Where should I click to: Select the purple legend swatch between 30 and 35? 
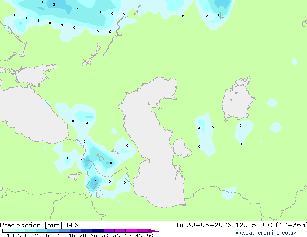coord(108,231)
